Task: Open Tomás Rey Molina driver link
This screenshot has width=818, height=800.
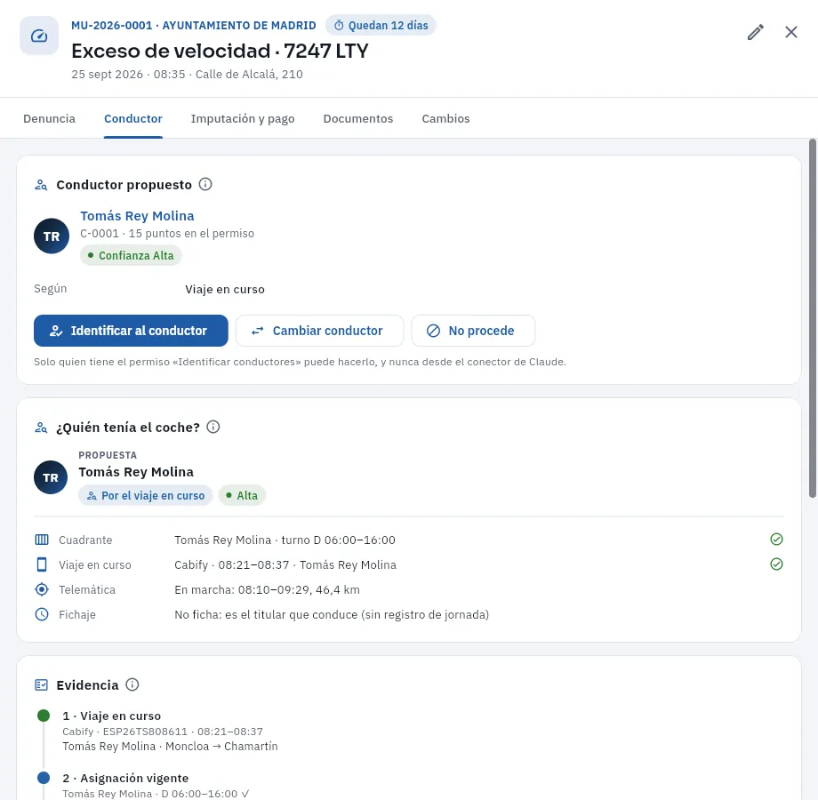Action: click(x=137, y=216)
